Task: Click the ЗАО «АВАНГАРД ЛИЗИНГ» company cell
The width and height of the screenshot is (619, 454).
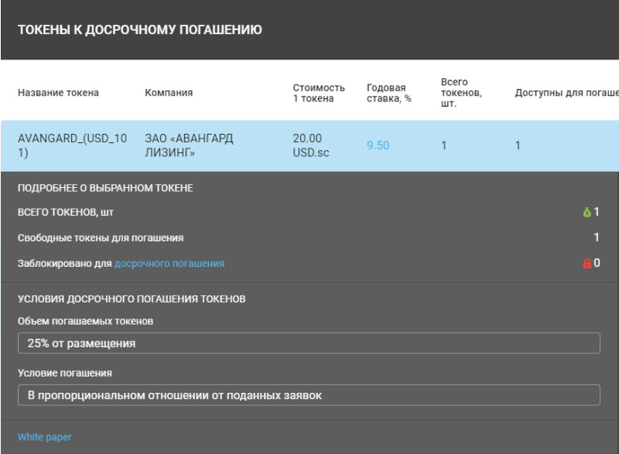Action: (189, 145)
